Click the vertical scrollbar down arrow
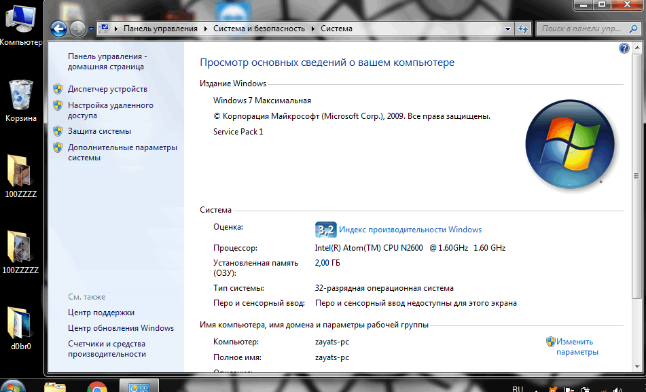The height and width of the screenshot is (392, 646). (637, 366)
